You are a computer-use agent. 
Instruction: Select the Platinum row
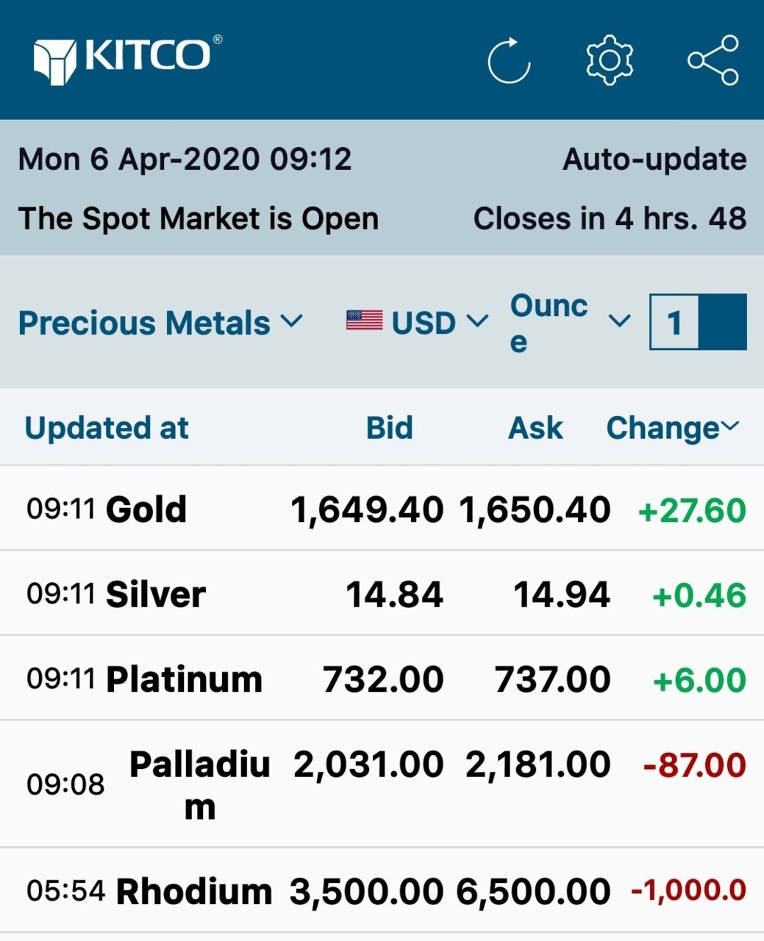pyautogui.click(x=382, y=679)
